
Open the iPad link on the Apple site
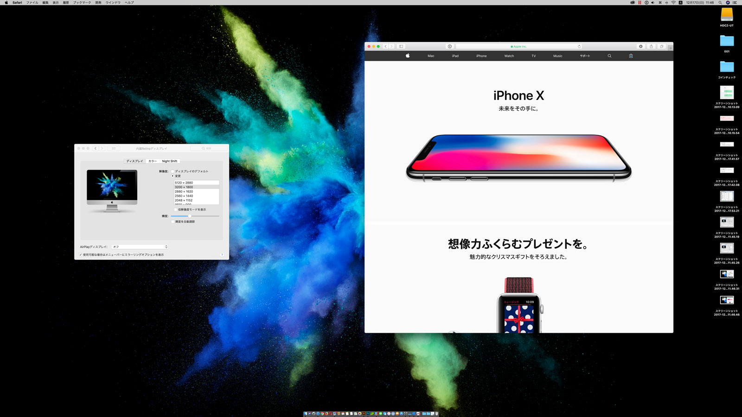455,56
